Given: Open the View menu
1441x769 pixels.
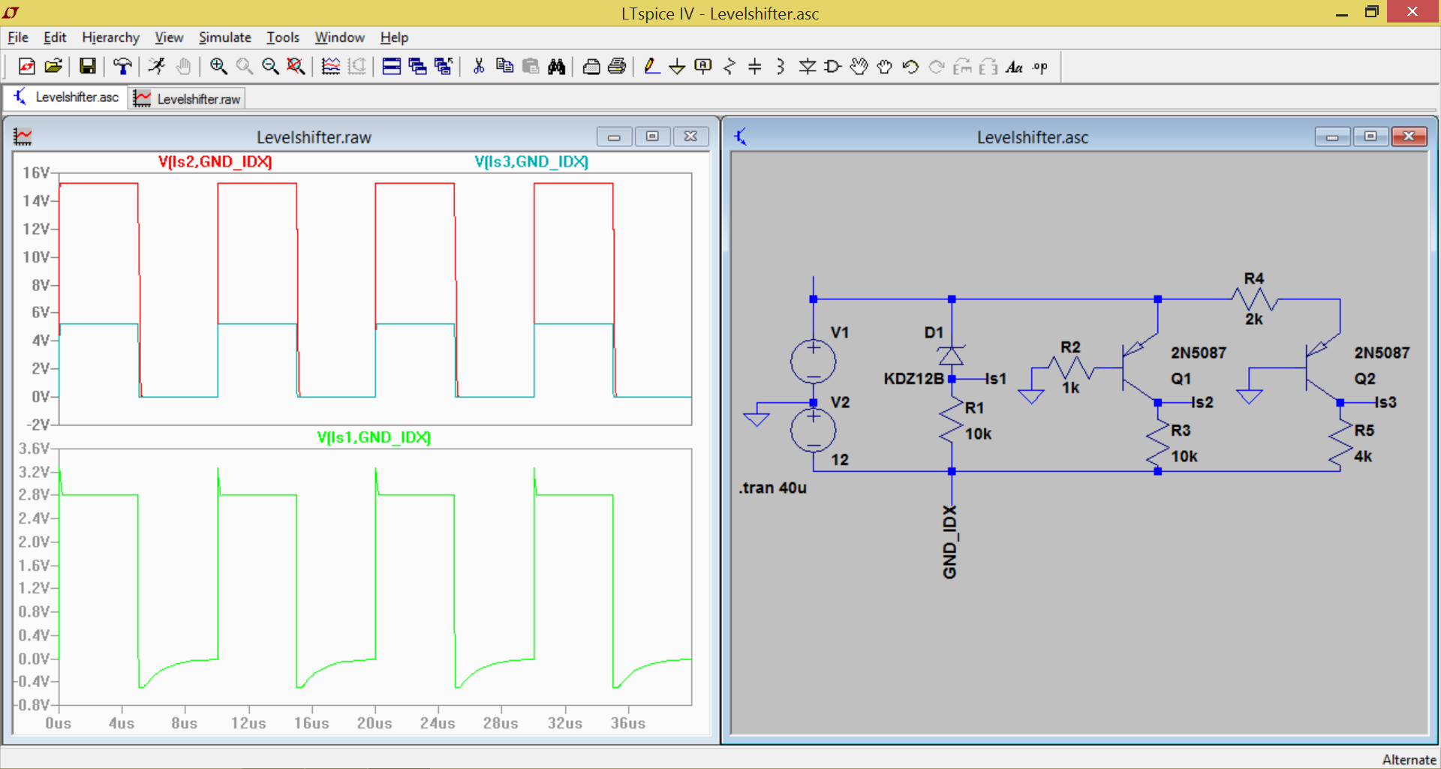Looking at the screenshot, I should pyautogui.click(x=169, y=38).
